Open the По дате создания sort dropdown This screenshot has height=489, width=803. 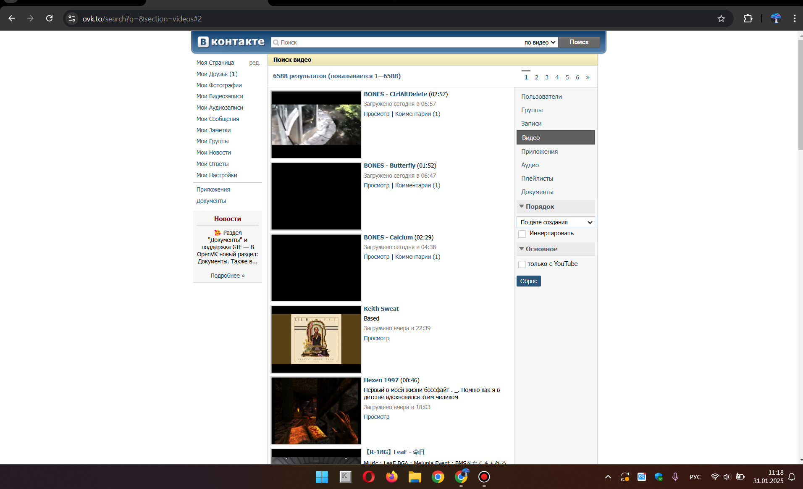(x=556, y=222)
